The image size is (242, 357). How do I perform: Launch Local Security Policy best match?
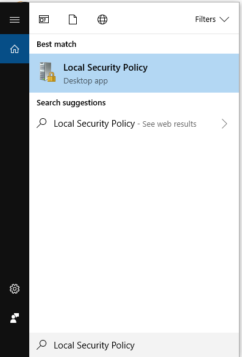[x=134, y=73]
